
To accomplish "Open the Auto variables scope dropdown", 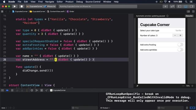I will (x=4, y=108).
